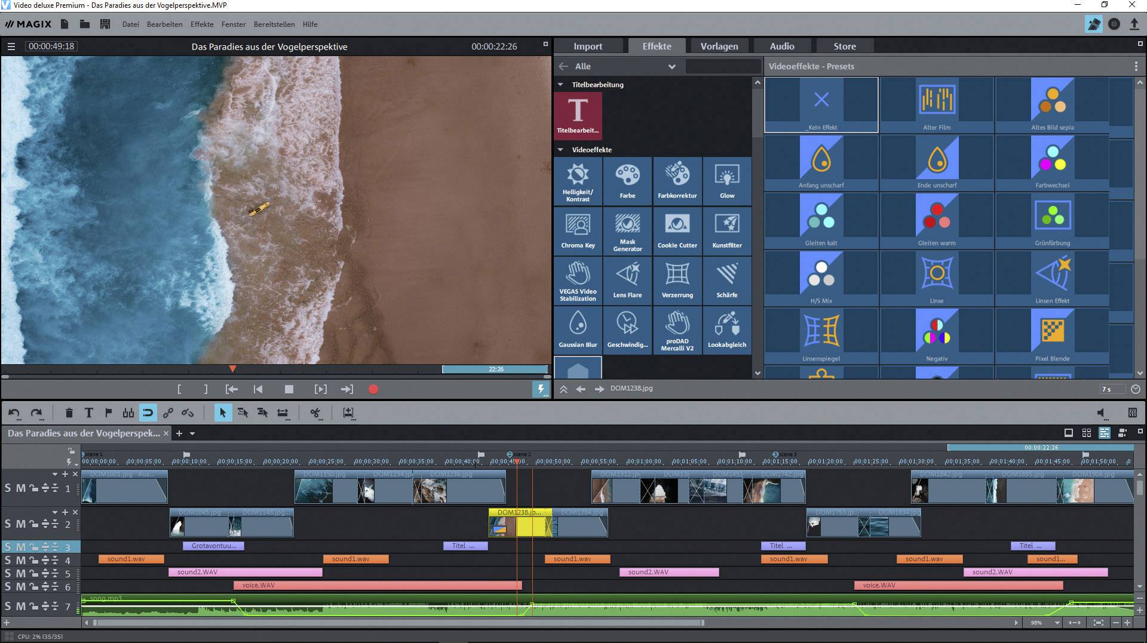Toggle snap with the magnet icon
Image resolution: width=1147 pixels, height=643 pixels.
[x=148, y=413]
